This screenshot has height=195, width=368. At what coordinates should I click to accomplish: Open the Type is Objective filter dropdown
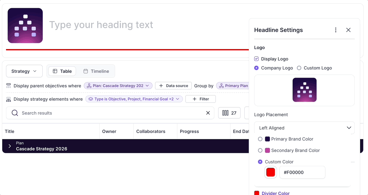[x=134, y=99]
